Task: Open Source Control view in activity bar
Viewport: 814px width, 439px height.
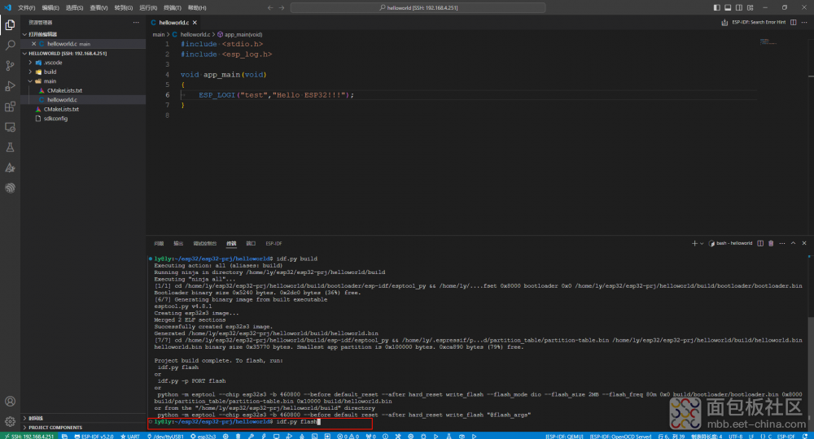Action: click(x=10, y=66)
